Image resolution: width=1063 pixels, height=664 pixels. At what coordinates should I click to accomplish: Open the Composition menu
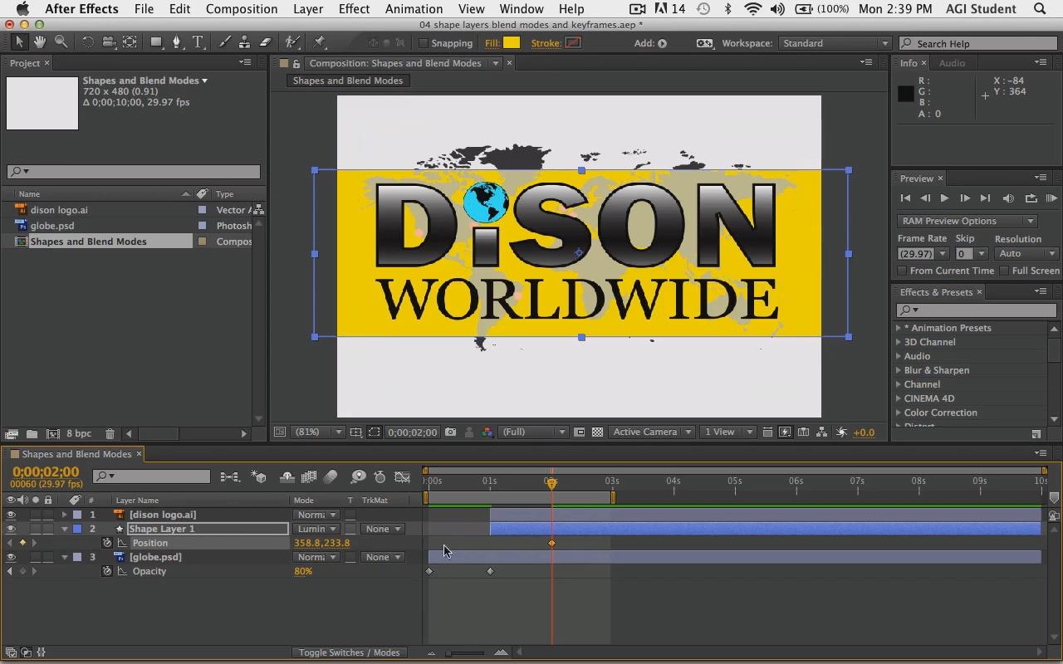[242, 9]
